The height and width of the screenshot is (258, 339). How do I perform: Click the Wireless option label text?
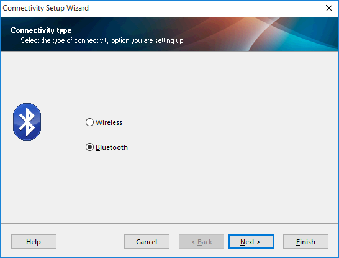pyautogui.click(x=109, y=122)
